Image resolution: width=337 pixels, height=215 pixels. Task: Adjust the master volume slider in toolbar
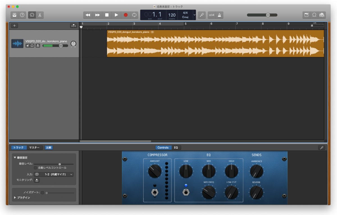pyautogui.click(x=262, y=15)
